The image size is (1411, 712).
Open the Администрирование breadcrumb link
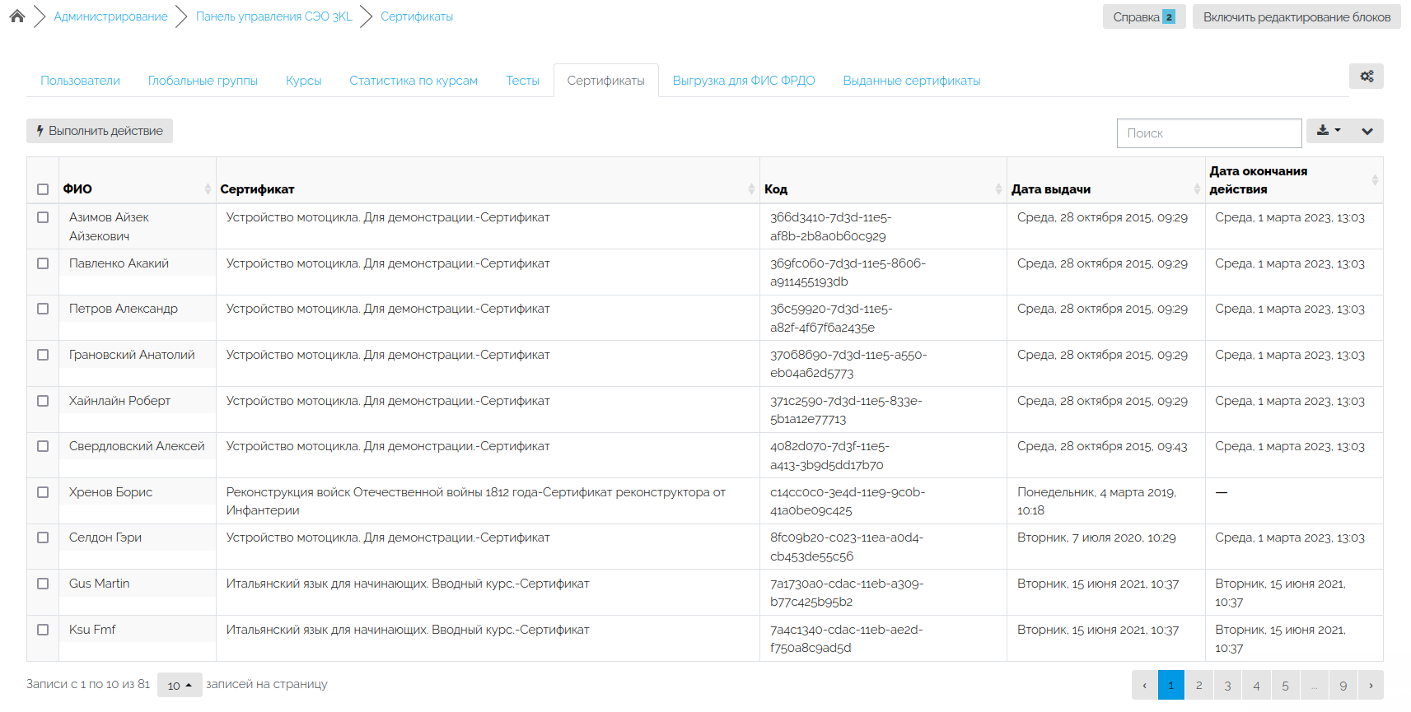pos(110,16)
